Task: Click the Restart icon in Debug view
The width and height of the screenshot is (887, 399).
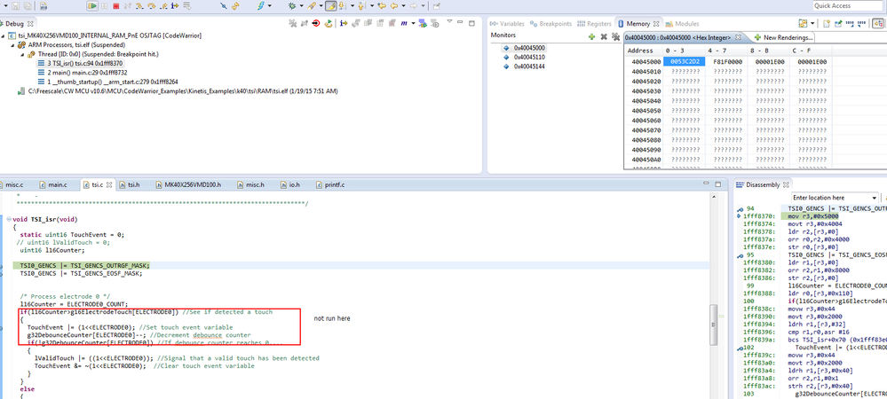Action: 329,23
